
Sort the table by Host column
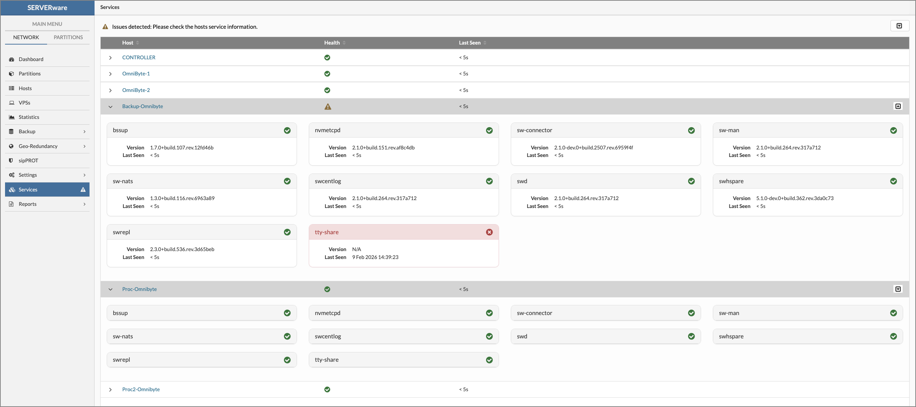(130, 43)
